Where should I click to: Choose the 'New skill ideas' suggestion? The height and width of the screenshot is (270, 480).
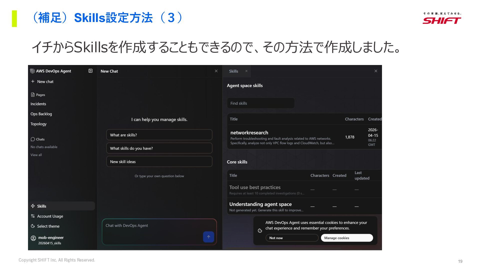(x=159, y=162)
